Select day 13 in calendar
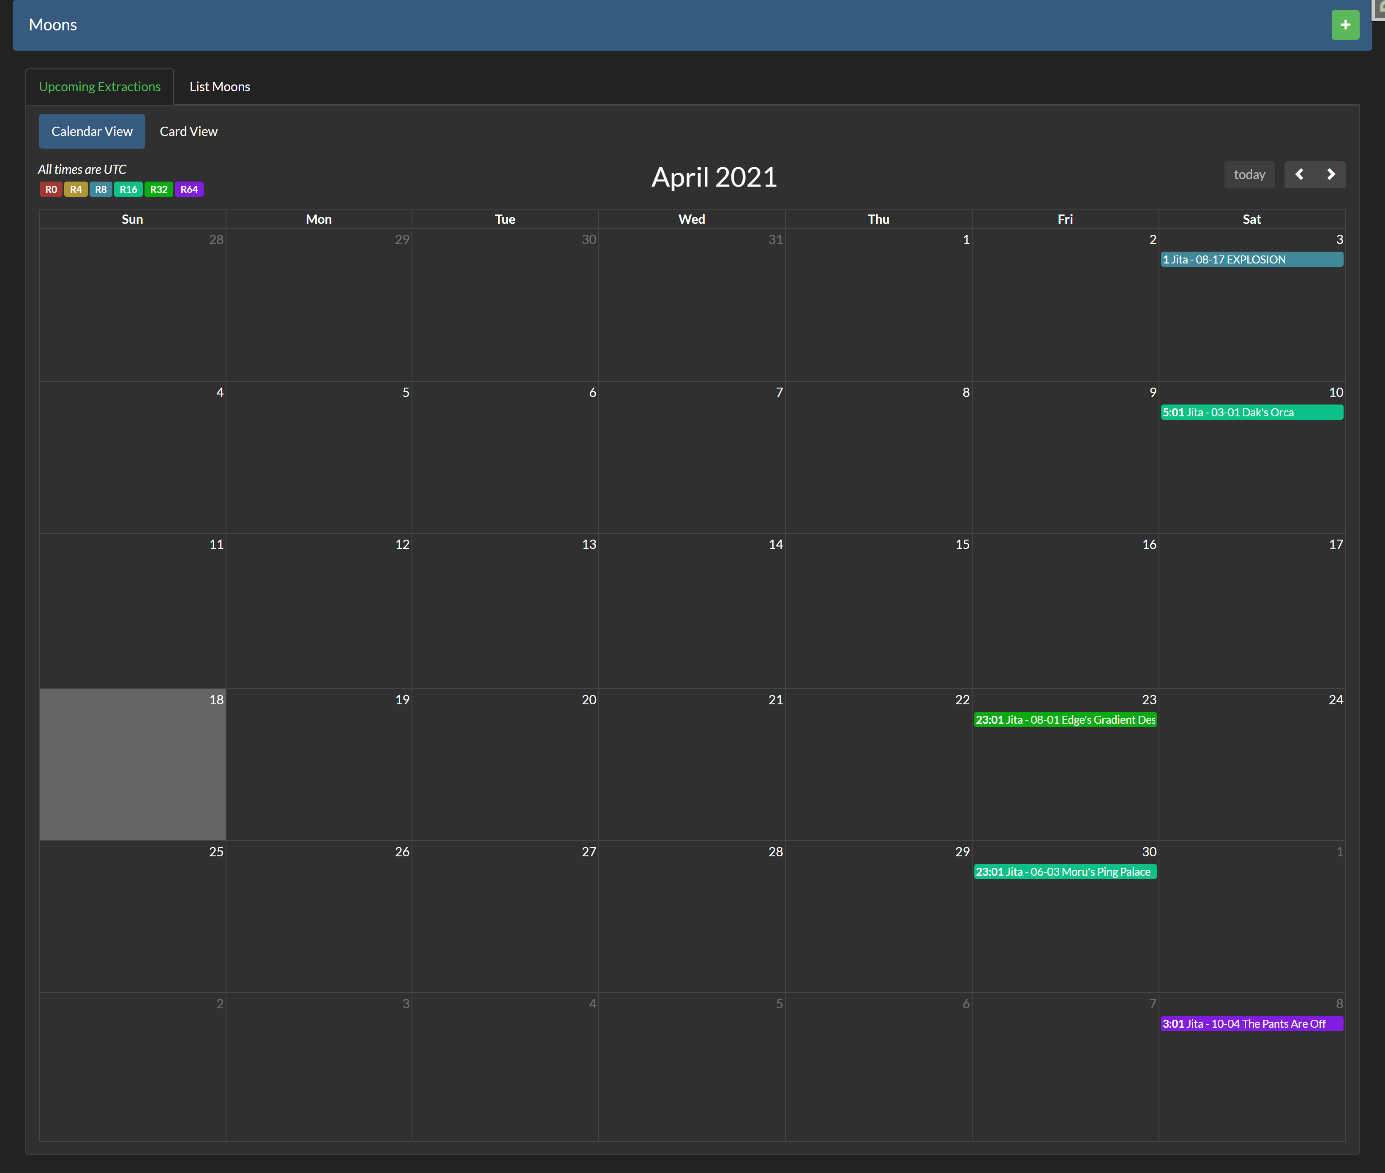The width and height of the screenshot is (1385, 1173). coord(505,611)
